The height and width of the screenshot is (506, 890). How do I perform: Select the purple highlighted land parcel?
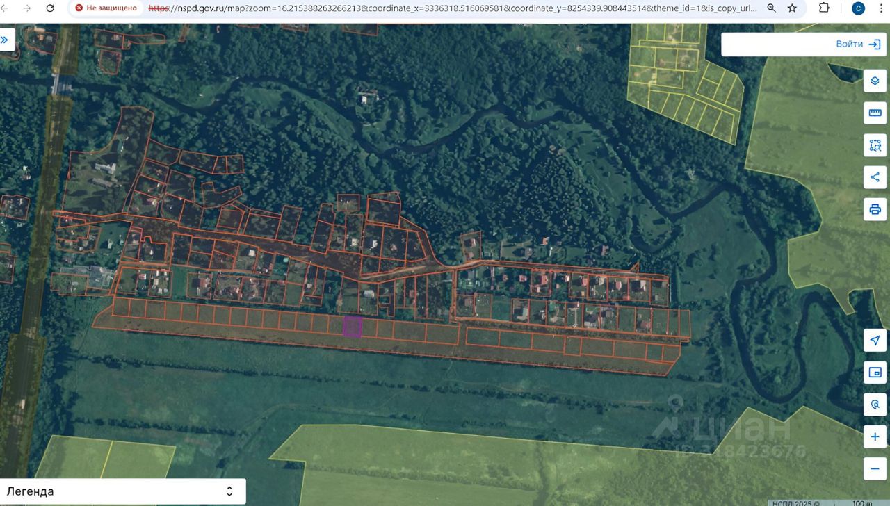353,327
